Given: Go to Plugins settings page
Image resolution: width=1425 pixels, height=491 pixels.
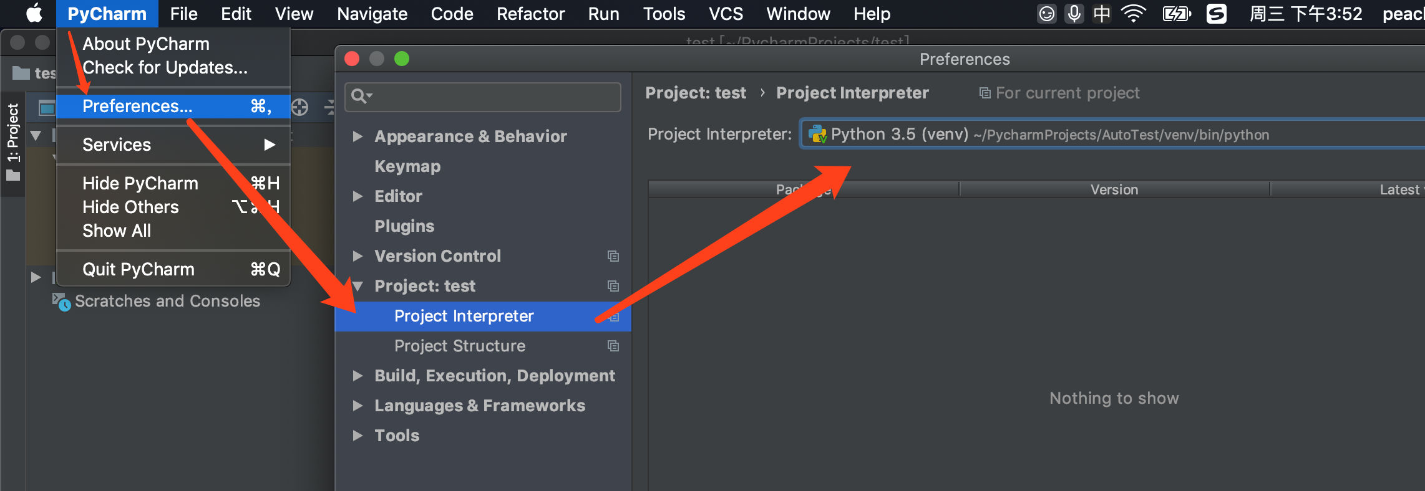Looking at the screenshot, I should [404, 226].
